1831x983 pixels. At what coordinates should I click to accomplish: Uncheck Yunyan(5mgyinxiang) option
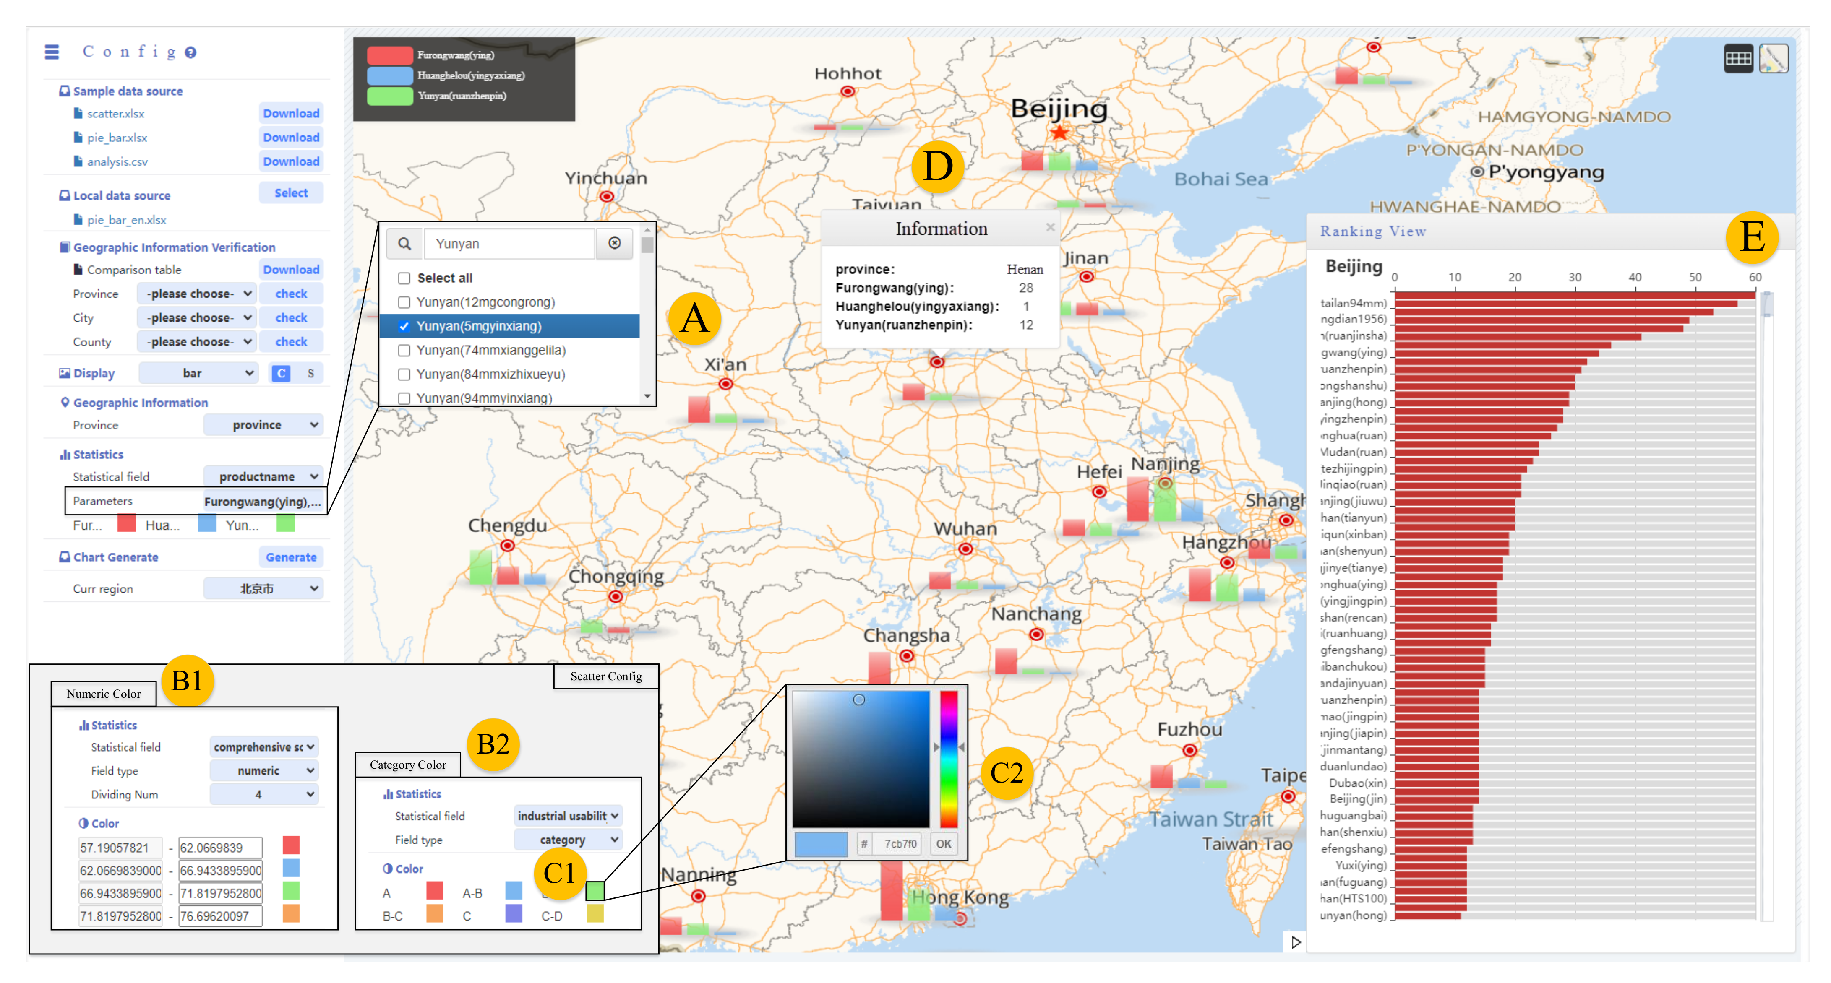404,327
